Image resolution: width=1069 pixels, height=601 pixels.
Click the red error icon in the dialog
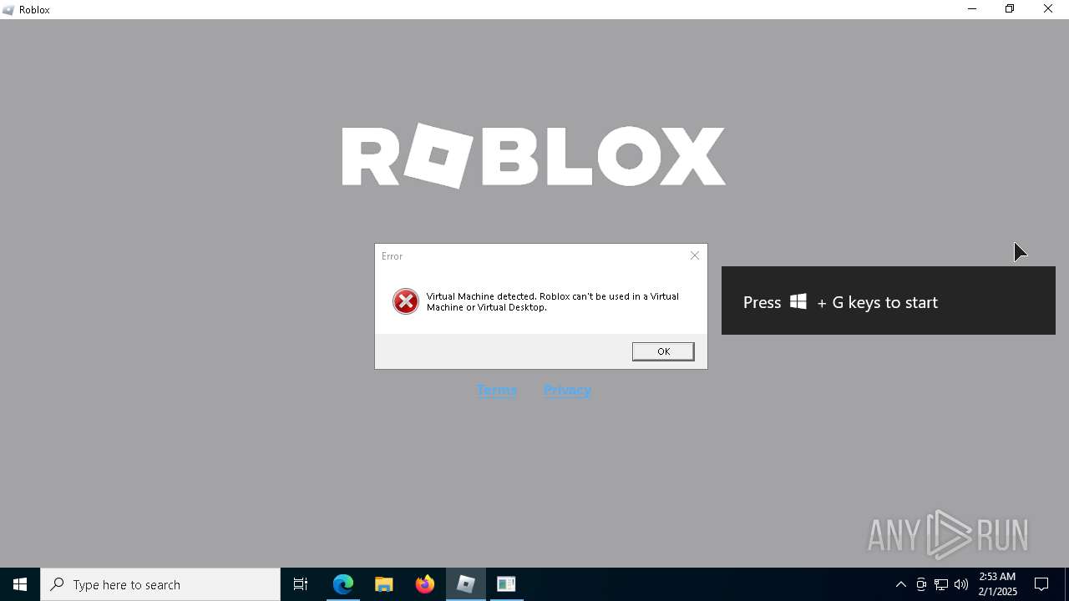point(406,301)
